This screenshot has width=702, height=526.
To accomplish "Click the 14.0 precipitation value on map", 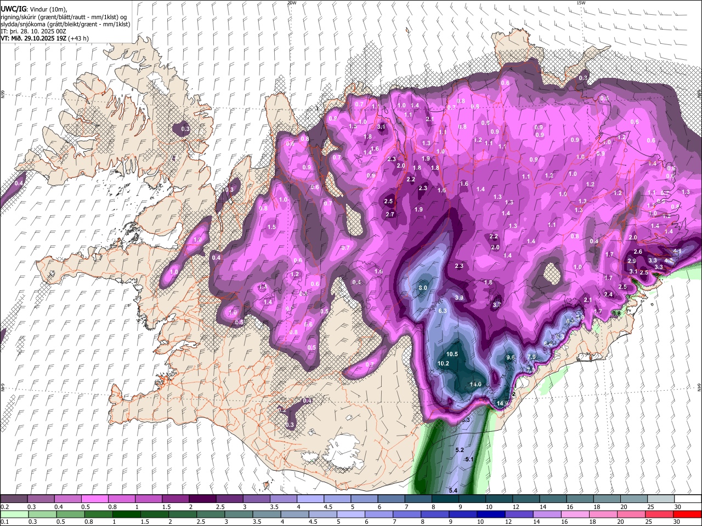I will tap(475, 384).
